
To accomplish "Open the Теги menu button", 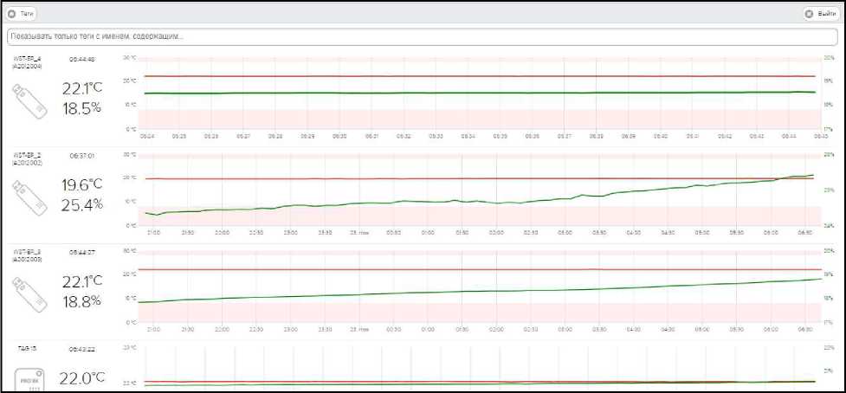I will (x=22, y=14).
